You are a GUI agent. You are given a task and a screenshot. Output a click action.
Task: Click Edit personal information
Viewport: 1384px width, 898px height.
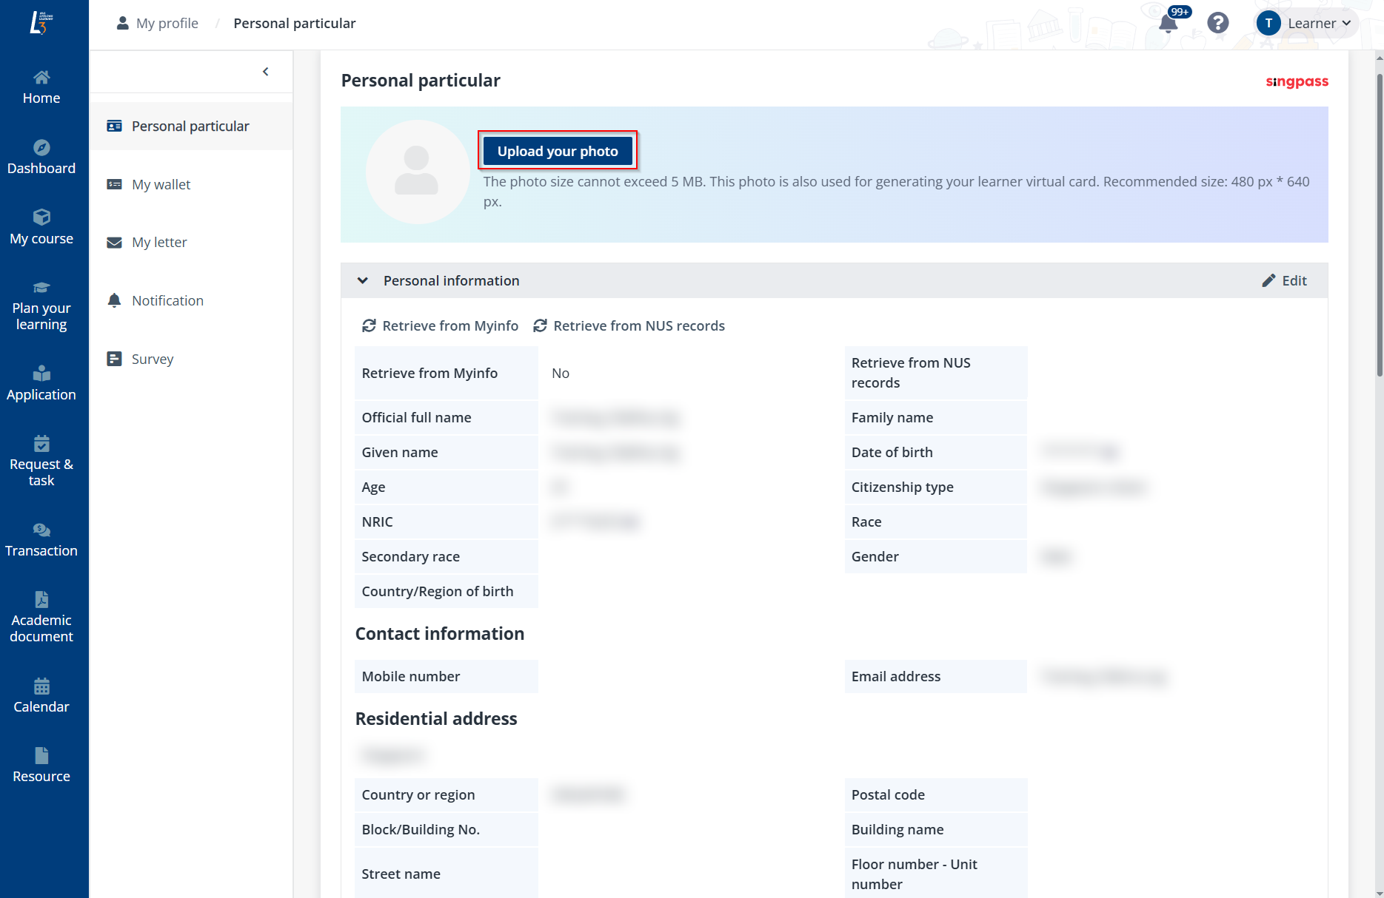coord(1285,280)
